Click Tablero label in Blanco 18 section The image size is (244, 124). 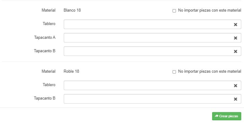tap(49, 24)
